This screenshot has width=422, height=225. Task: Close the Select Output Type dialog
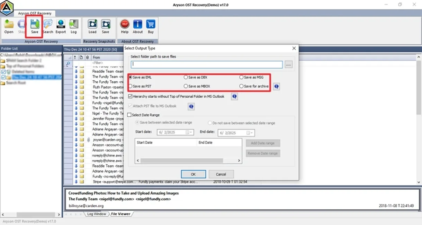(x=294, y=48)
